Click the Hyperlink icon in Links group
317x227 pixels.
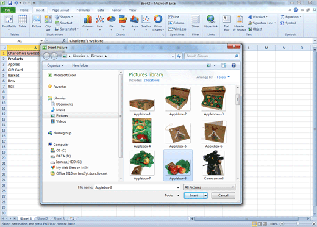pyautogui.click(x=211, y=21)
